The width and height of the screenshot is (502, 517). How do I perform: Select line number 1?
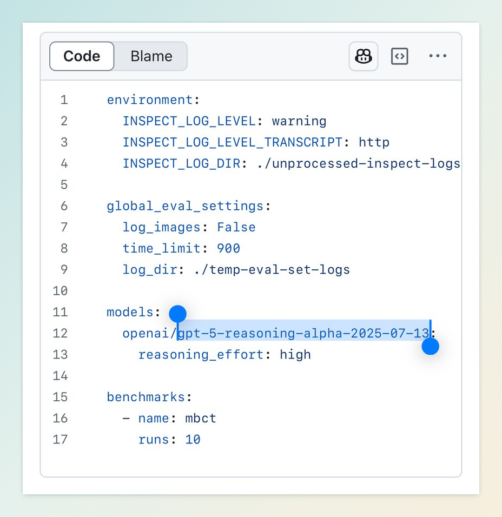64,100
